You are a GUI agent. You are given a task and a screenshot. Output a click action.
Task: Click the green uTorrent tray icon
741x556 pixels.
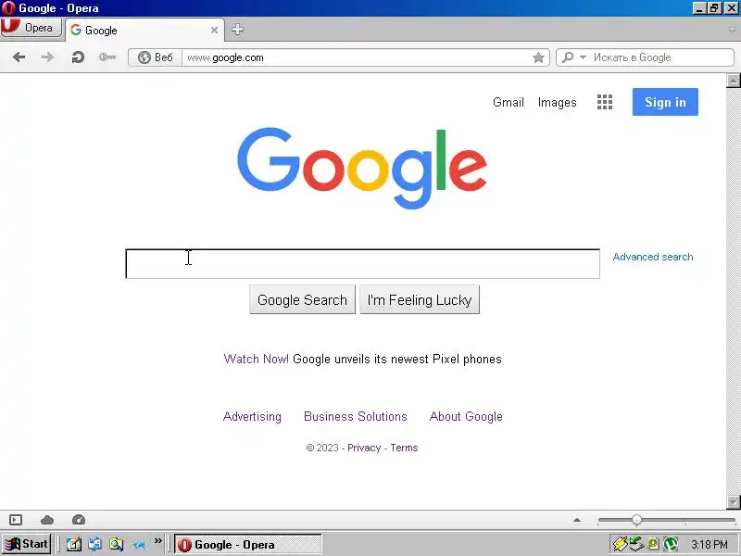click(x=670, y=544)
